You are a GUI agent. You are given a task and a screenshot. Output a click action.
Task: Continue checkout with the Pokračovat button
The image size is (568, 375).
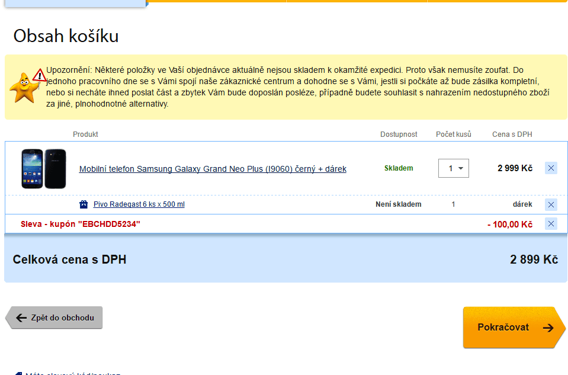coord(514,328)
